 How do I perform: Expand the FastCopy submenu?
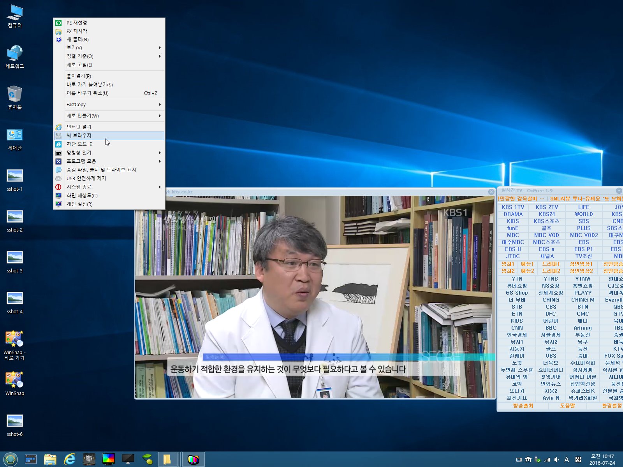click(109, 104)
